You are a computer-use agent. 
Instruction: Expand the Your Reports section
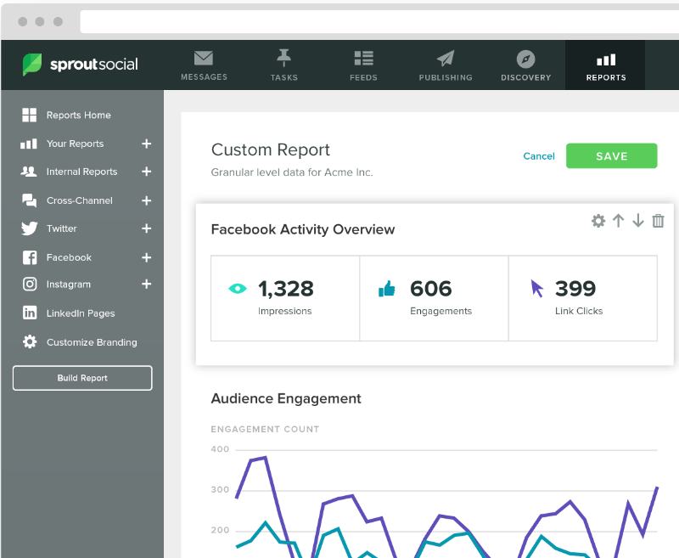pyautogui.click(x=146, y=144)
